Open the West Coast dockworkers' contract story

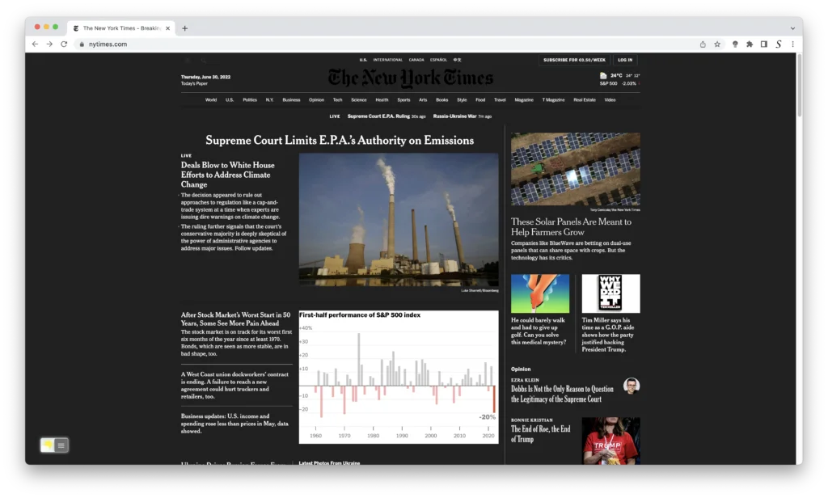pyautogui.click(x=235, y=386)
